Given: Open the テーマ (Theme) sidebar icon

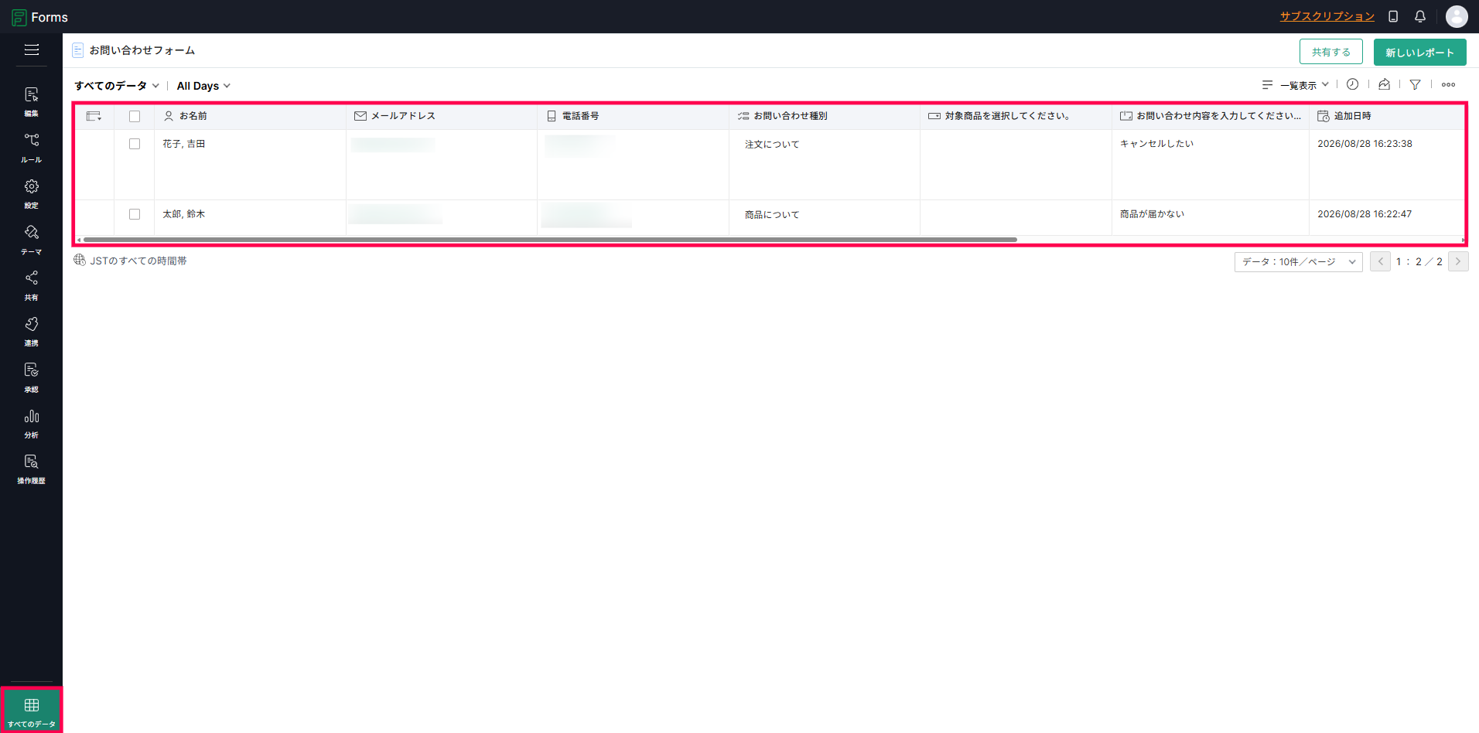Looking at the screenshot, I should (31, 239).
